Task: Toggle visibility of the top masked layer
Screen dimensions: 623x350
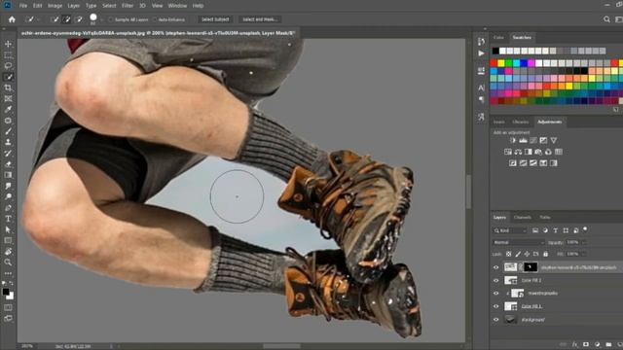Action: [x=495, y=267]
